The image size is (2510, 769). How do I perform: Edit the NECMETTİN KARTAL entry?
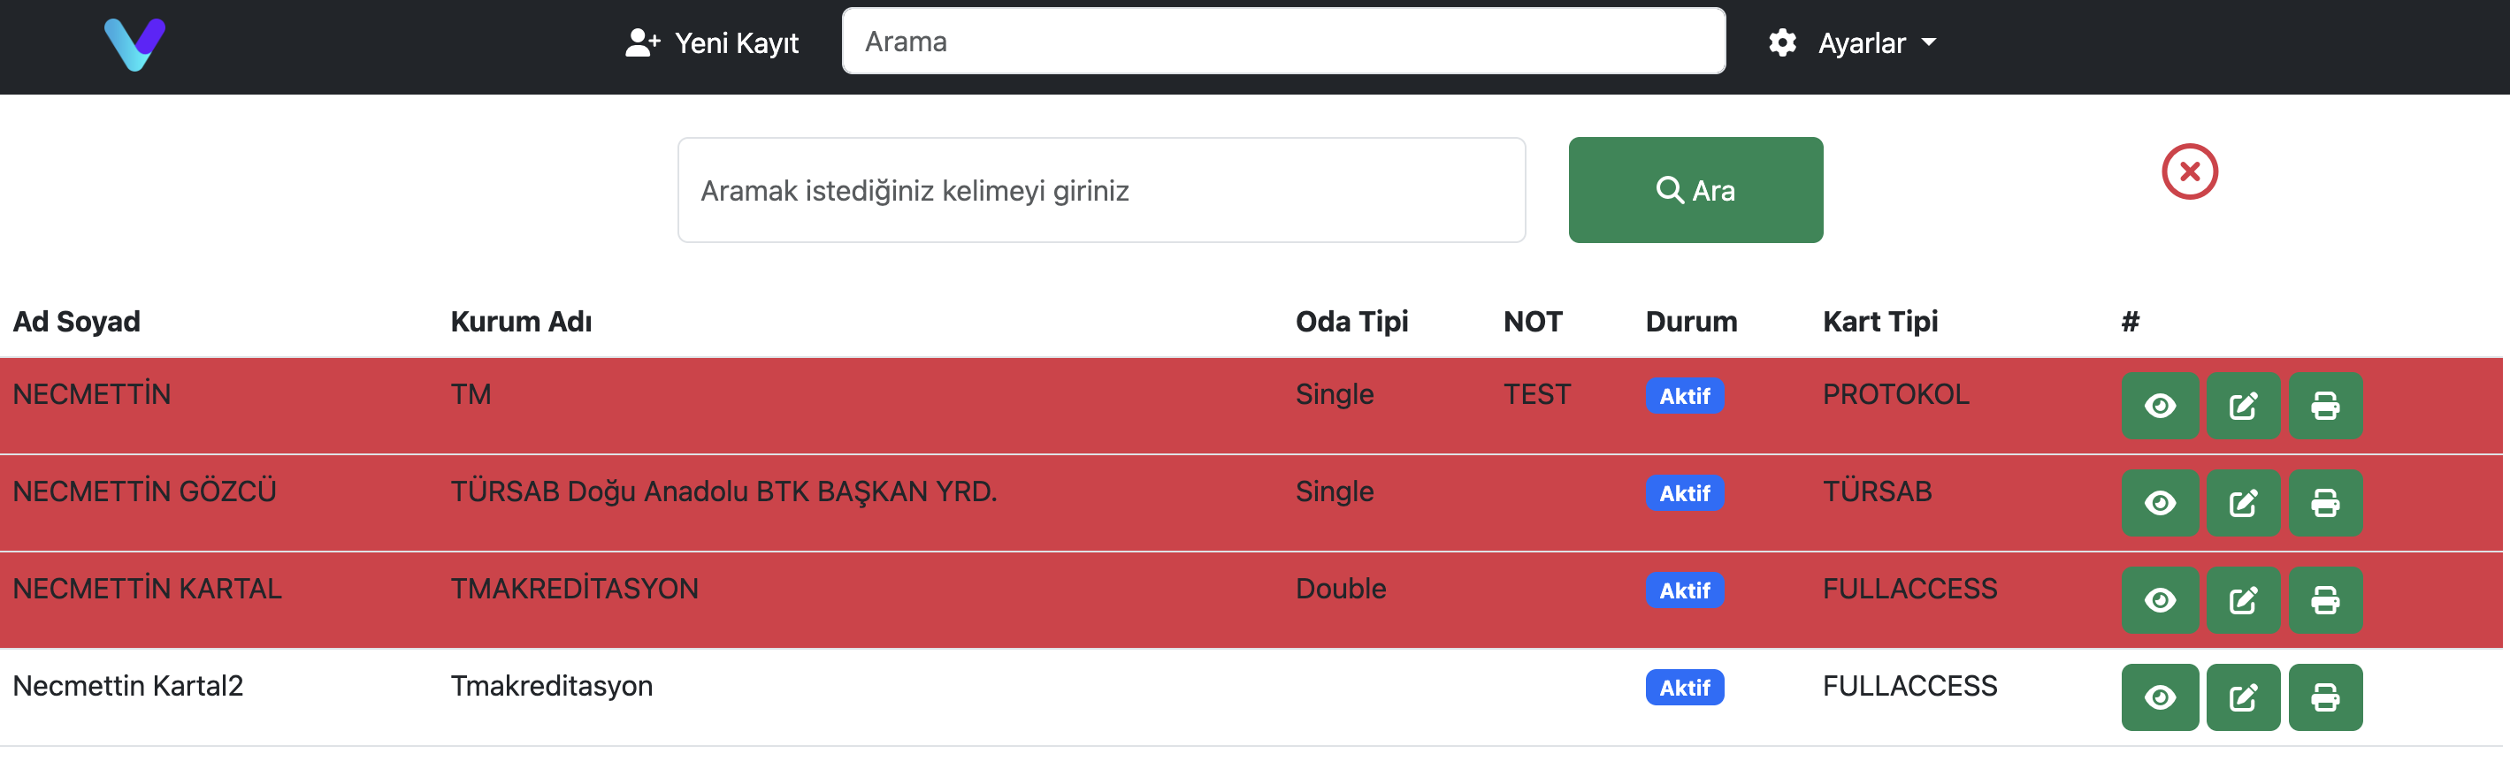tap(2243, 599)
